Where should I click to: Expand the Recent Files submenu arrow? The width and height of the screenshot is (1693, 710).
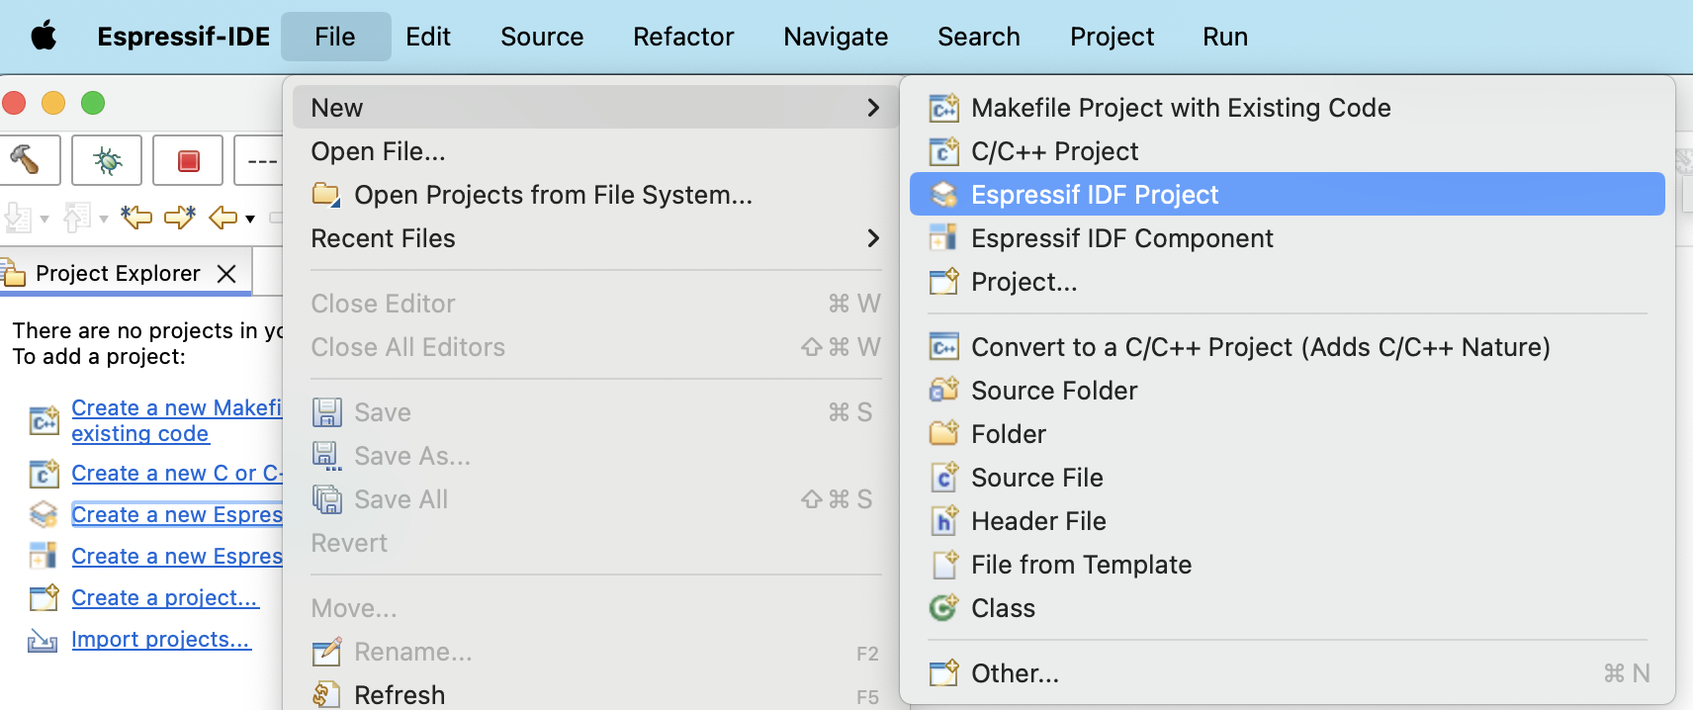[x=873, y=238]
